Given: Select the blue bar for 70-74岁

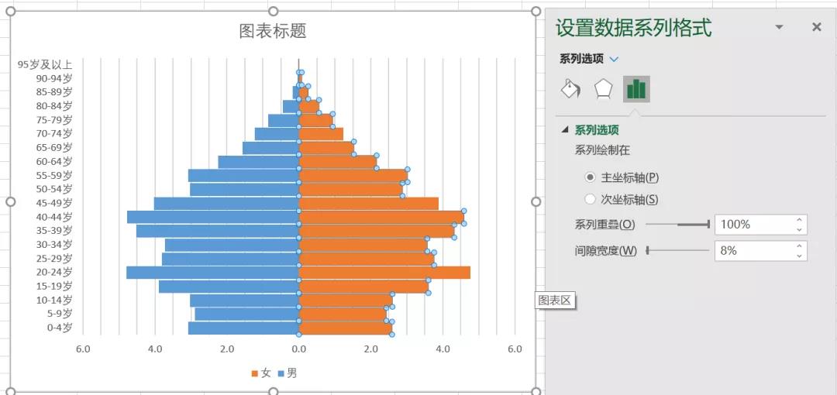Looking at the screenshot, I should point(277,133).
